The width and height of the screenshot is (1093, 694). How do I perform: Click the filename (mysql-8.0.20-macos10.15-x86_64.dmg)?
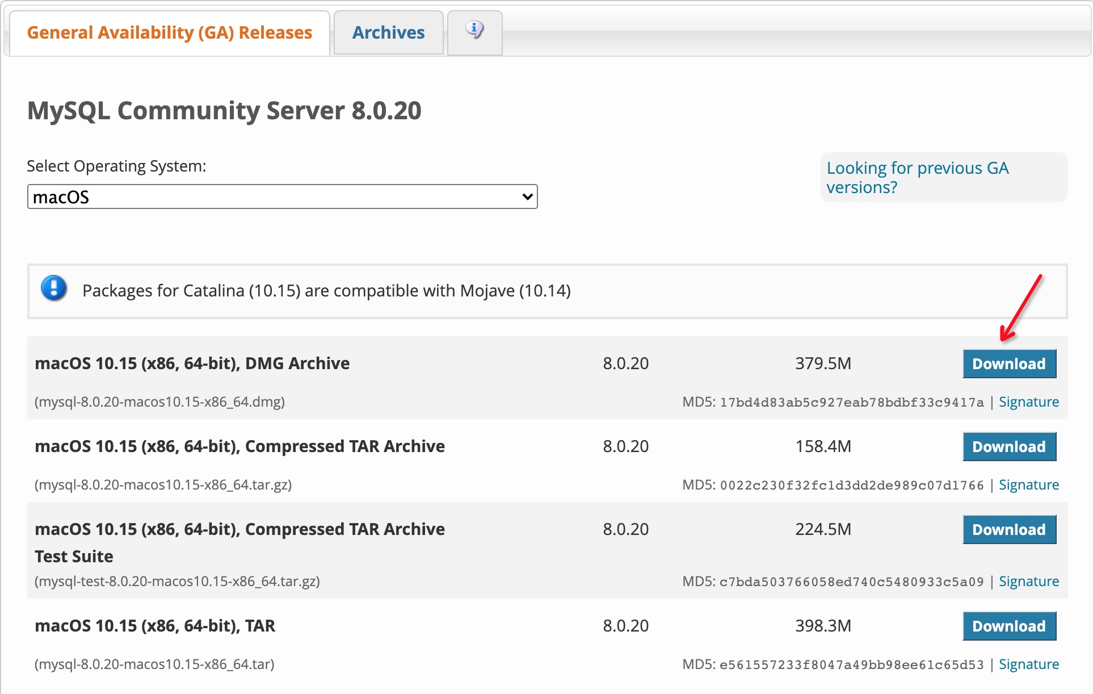point(159,402)
